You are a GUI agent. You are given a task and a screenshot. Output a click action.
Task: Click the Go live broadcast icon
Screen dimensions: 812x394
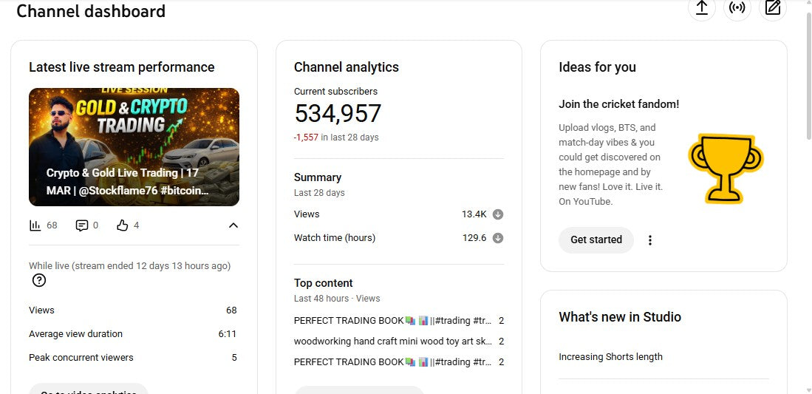tap(737, 8)
